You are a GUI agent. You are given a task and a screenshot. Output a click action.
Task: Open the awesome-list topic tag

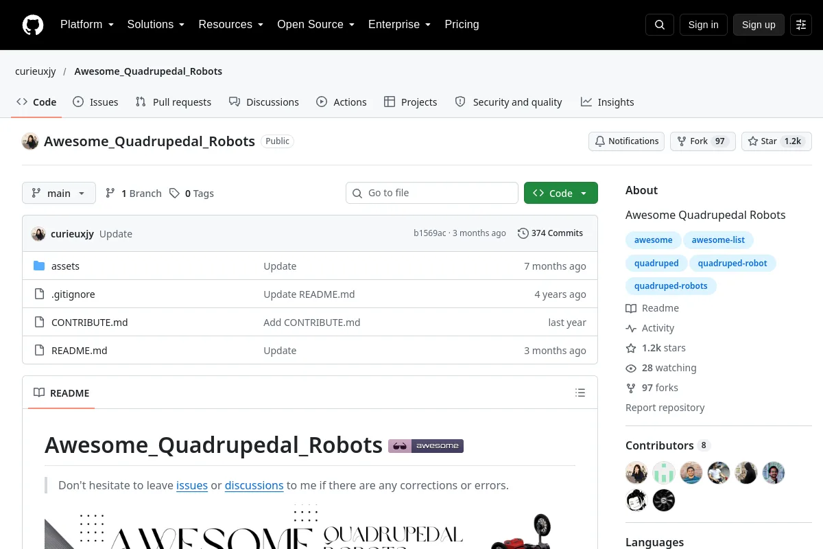pyautogui.click(x=718, y=240)
